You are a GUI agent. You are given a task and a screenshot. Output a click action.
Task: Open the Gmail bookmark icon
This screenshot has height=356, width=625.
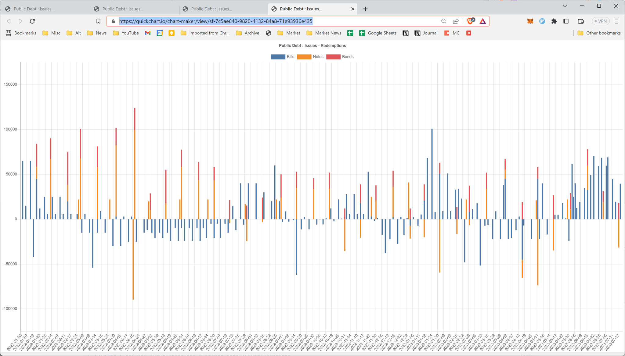click(147, 33)
